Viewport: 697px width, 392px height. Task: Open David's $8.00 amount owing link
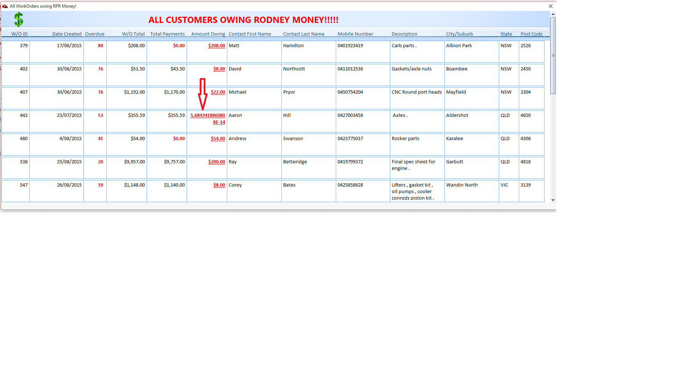219,69
